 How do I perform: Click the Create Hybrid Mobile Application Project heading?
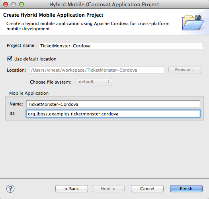point(53,15)
